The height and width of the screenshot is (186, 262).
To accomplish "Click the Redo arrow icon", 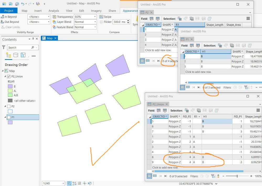I will tap(30, 3).
